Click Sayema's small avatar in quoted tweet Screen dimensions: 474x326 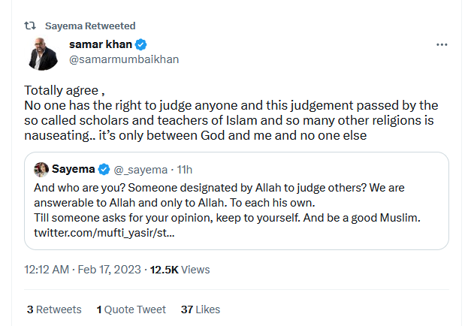(42, 168)
